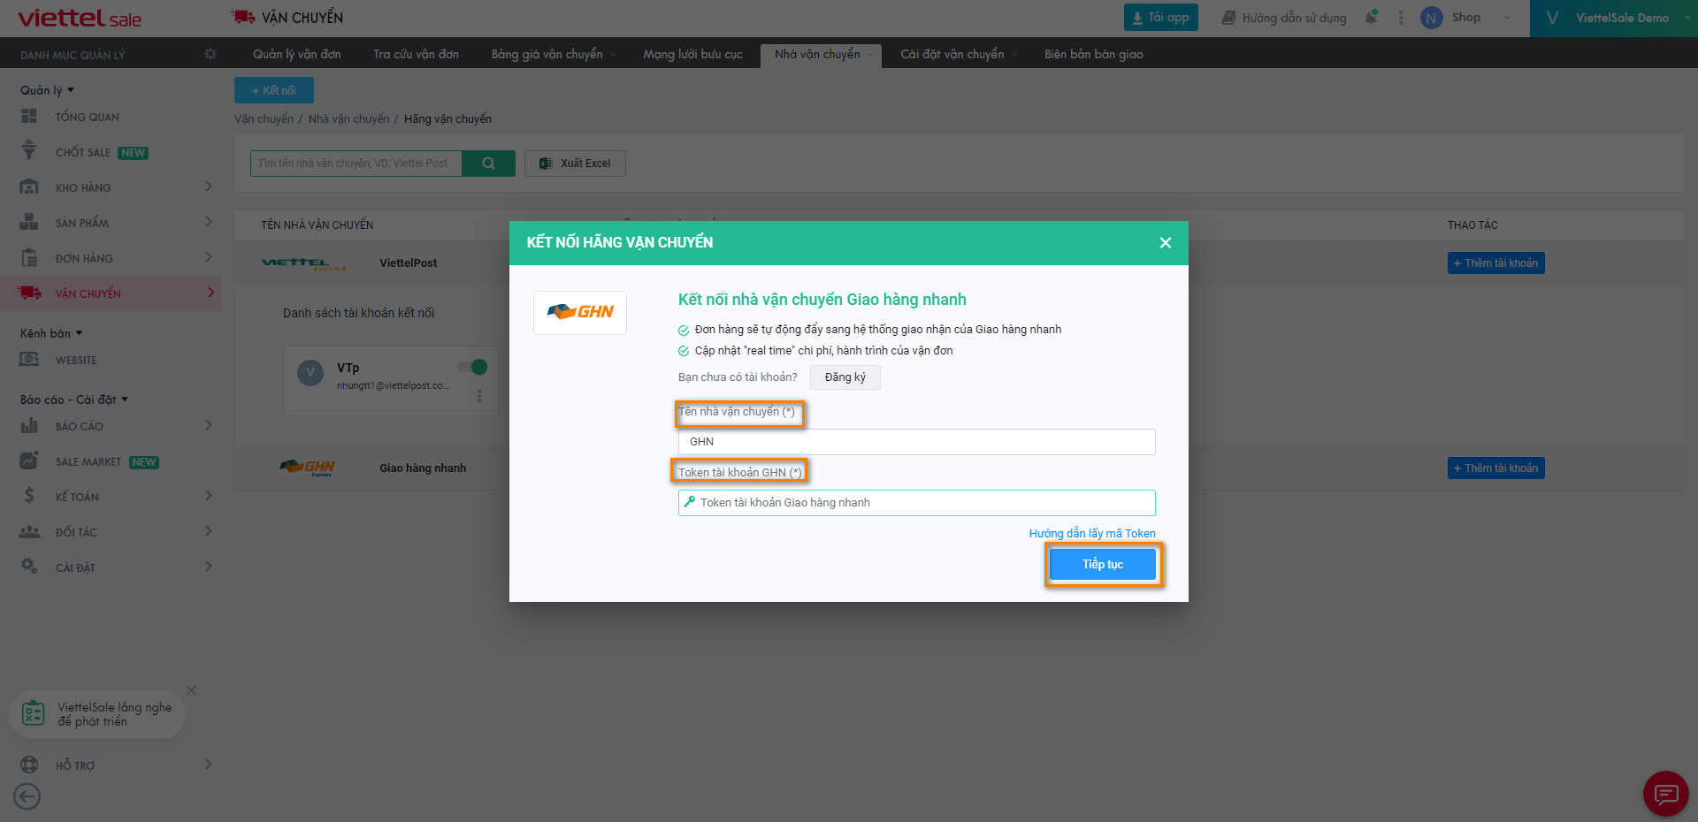This screenshot has height=822, width=1698.
Task: Open the header three-dot menu
Action: (x=1400, y=18)
